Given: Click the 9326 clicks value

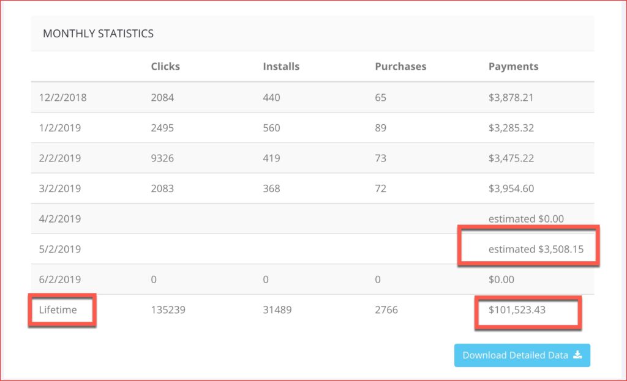Looking at the screenshot, I should (x=162, y=158).
